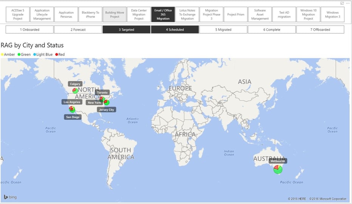Pick the Windows Migration 3 tile
Image resolution: width=352 pixels, height=204 pixels.
pos(333,14)
